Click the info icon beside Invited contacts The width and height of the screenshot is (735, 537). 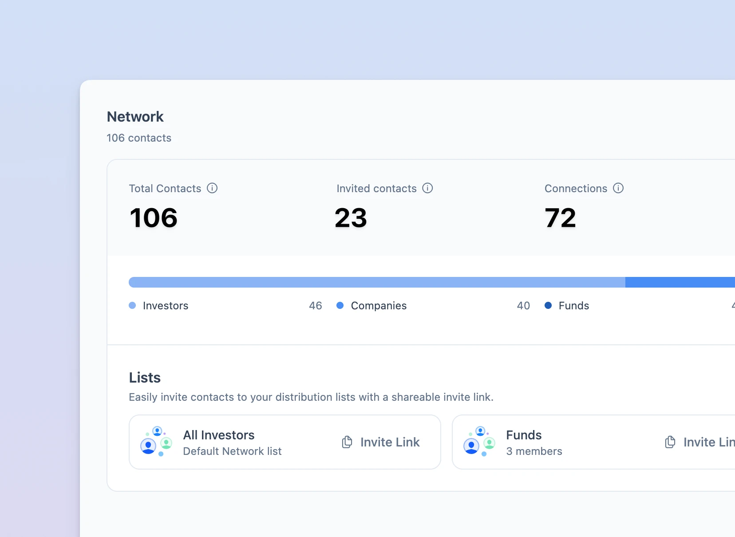(427, 188)
